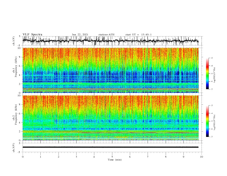
Task: Click the ch.1 colorbar log(PSD) label
Action: [x=214, y=75]
